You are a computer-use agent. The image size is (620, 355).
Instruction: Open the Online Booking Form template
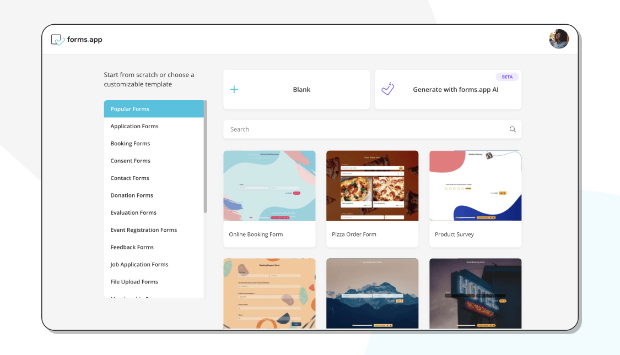pos(269,198)
